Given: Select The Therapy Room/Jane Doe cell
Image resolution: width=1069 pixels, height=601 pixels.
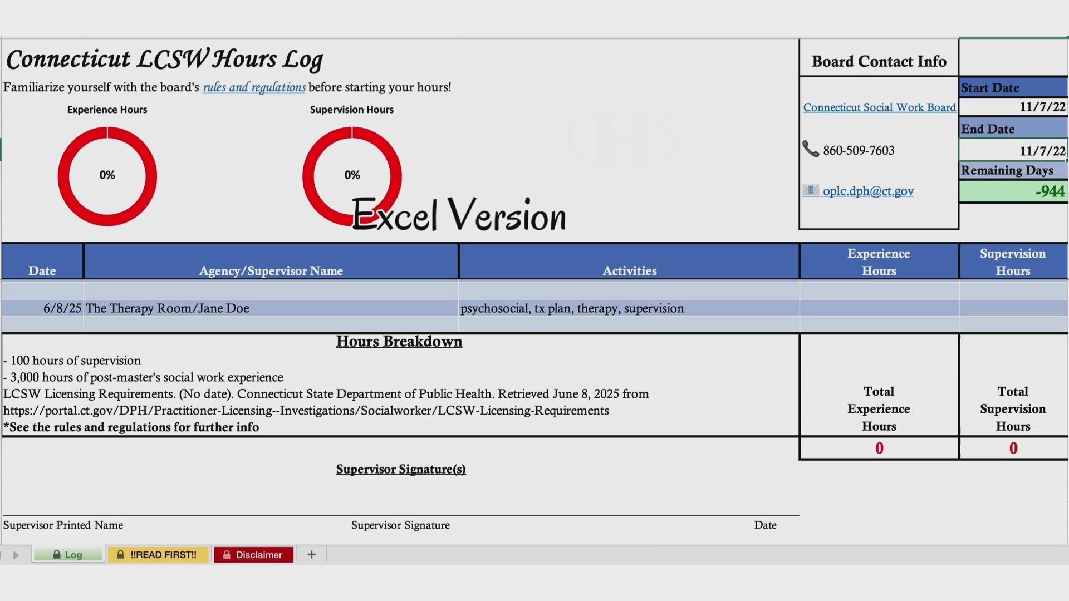Looking at the screenshot, I should (271, 308).
